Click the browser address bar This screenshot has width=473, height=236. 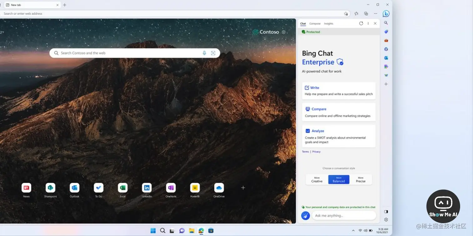pyautogui.click(x=174, y=14)
